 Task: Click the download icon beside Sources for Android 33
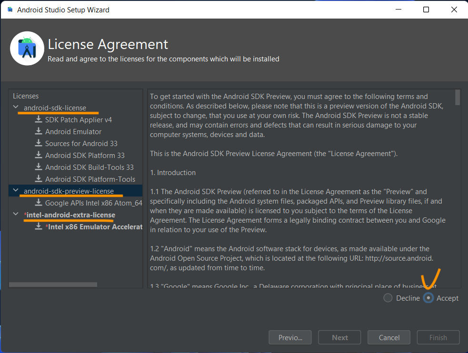pos(38,143)
